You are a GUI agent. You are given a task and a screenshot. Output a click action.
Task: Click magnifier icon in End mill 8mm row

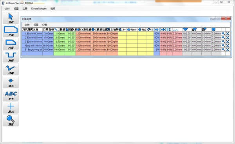(223, 41)
